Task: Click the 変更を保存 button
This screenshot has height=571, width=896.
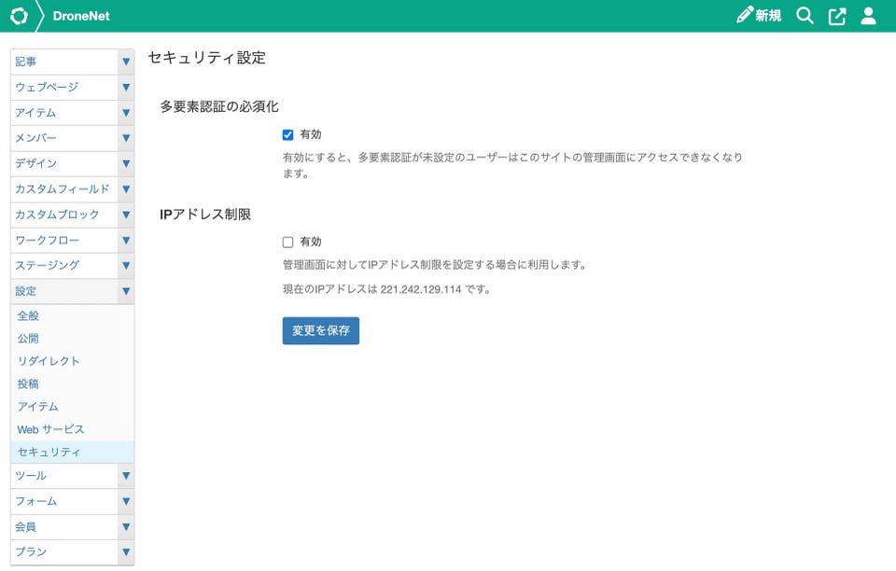Action: [320, 330]
